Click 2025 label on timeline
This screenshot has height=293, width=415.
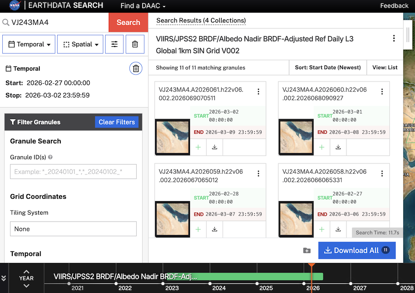click(266, 288)
